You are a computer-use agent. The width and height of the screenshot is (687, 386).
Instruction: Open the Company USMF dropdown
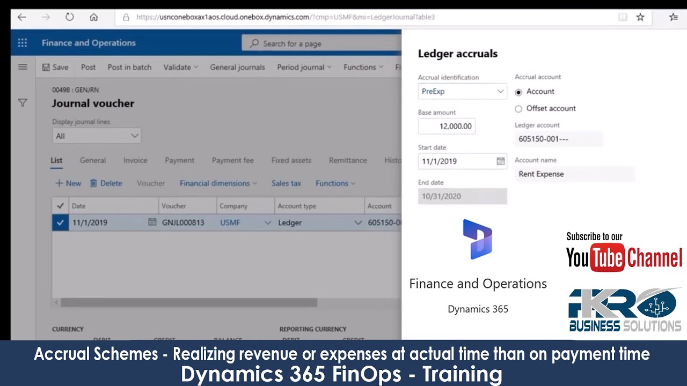pos(267,223)
